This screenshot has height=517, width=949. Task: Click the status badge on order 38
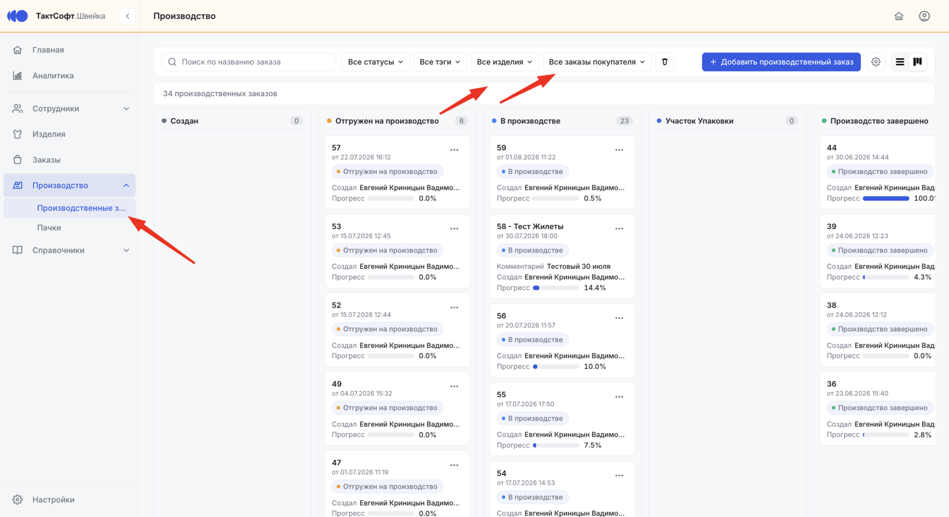[881, 329]
